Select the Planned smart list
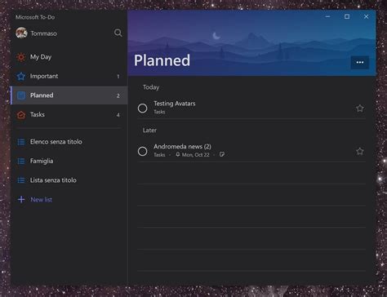This screenshot has width=387, height=297. [x=69, y=95]
